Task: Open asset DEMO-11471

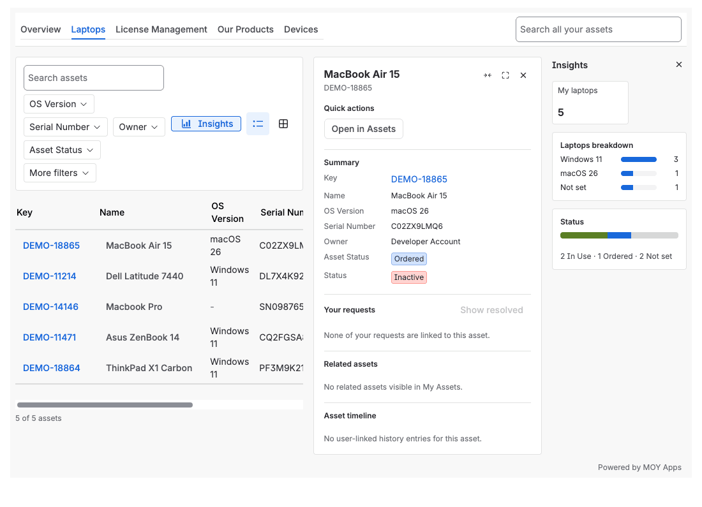Action: 50,337
